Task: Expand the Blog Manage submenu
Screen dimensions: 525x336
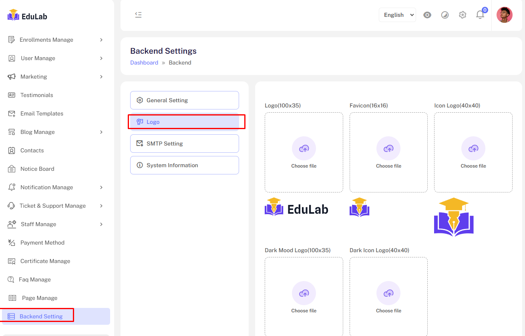Action: [x=101, y=132]
